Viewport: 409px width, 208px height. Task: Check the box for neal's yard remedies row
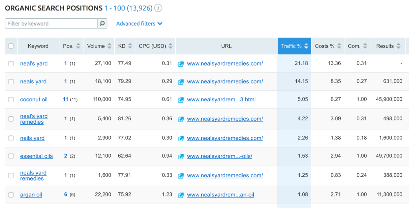(x=11, y=119)
